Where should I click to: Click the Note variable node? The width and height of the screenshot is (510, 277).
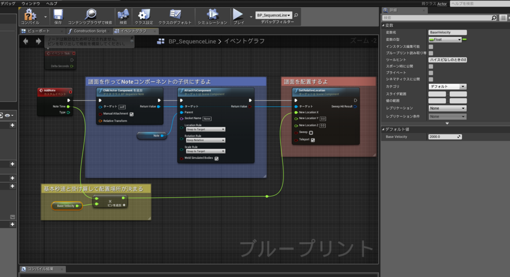tap(152, 136)
